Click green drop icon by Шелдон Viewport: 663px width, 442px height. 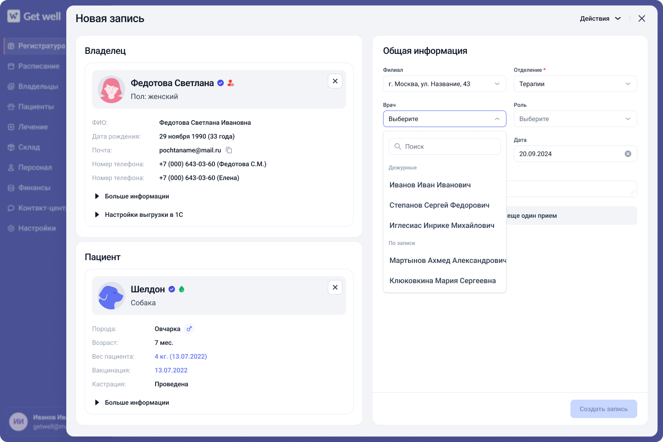181,289
